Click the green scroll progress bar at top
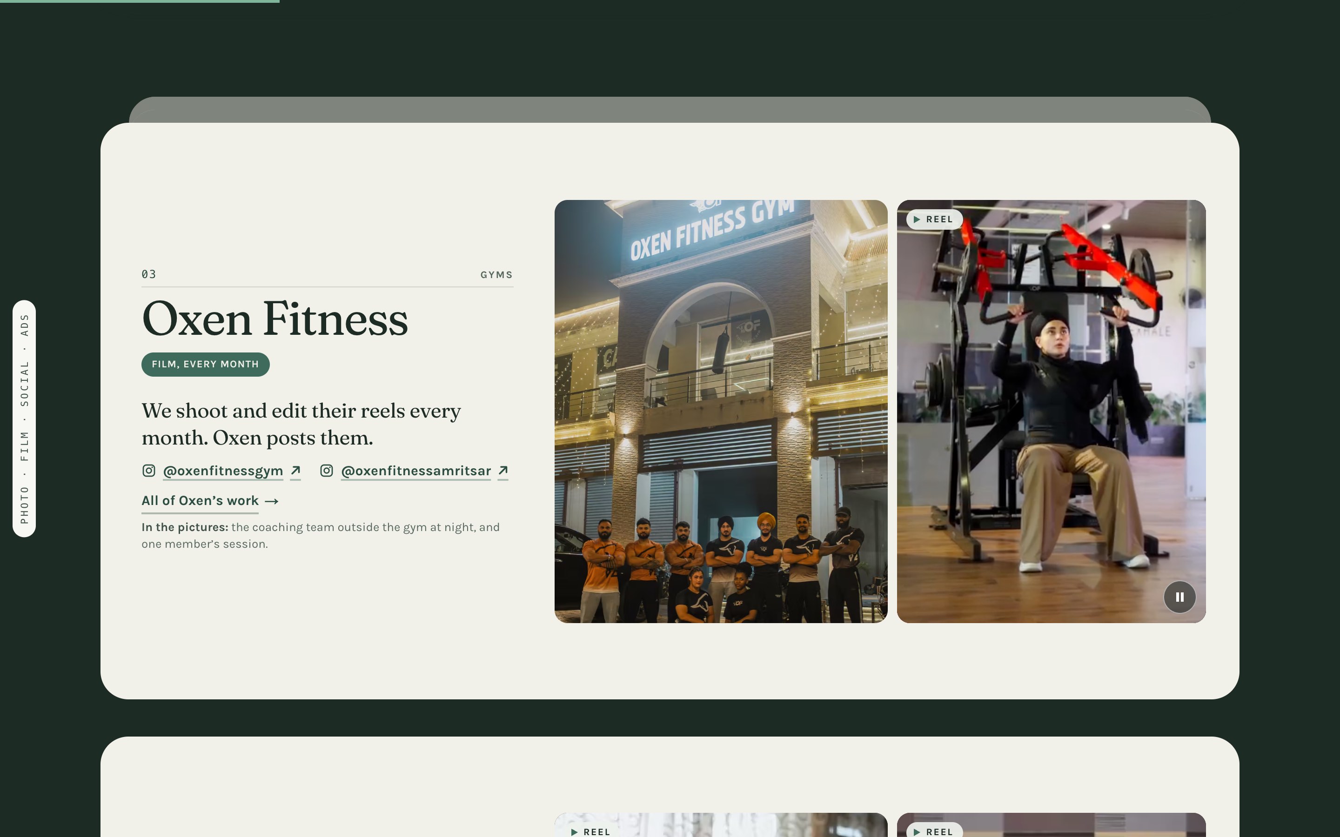This screenshot has height=837, width=1340. (x=140, y=1)
